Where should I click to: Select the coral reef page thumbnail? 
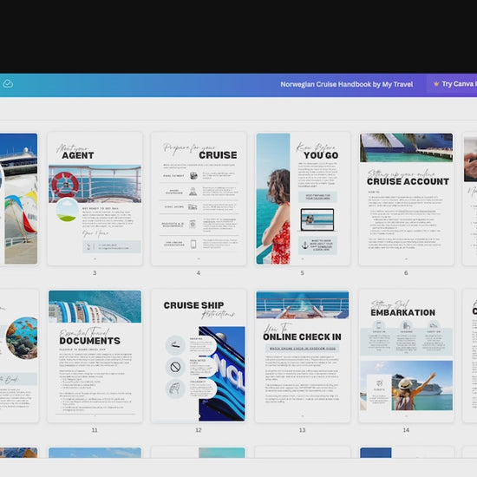click(x=19, y=356)
